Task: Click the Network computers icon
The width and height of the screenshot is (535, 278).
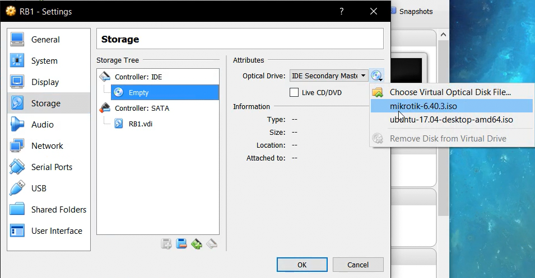Action: (x=17, y=145)
